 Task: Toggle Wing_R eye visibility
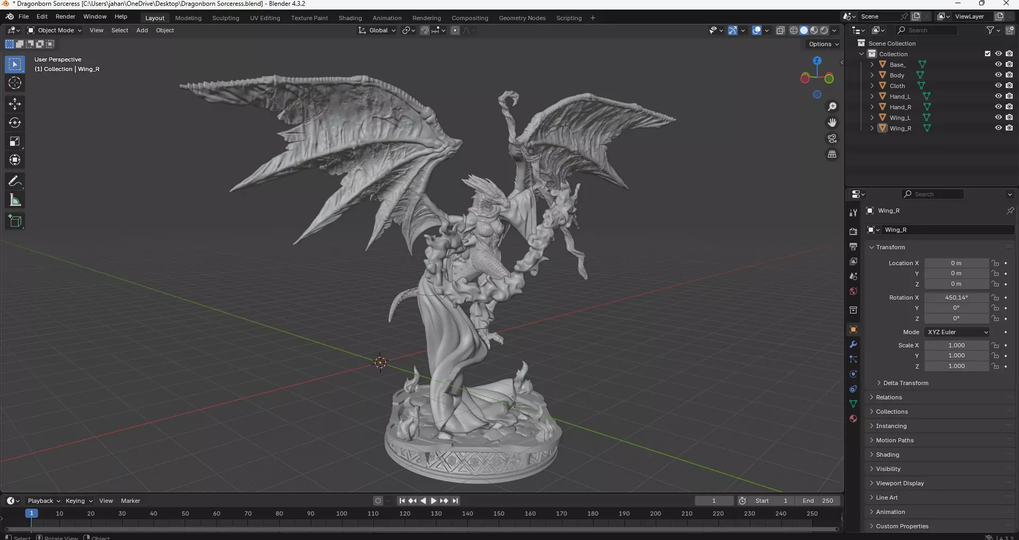pos(998,128)
